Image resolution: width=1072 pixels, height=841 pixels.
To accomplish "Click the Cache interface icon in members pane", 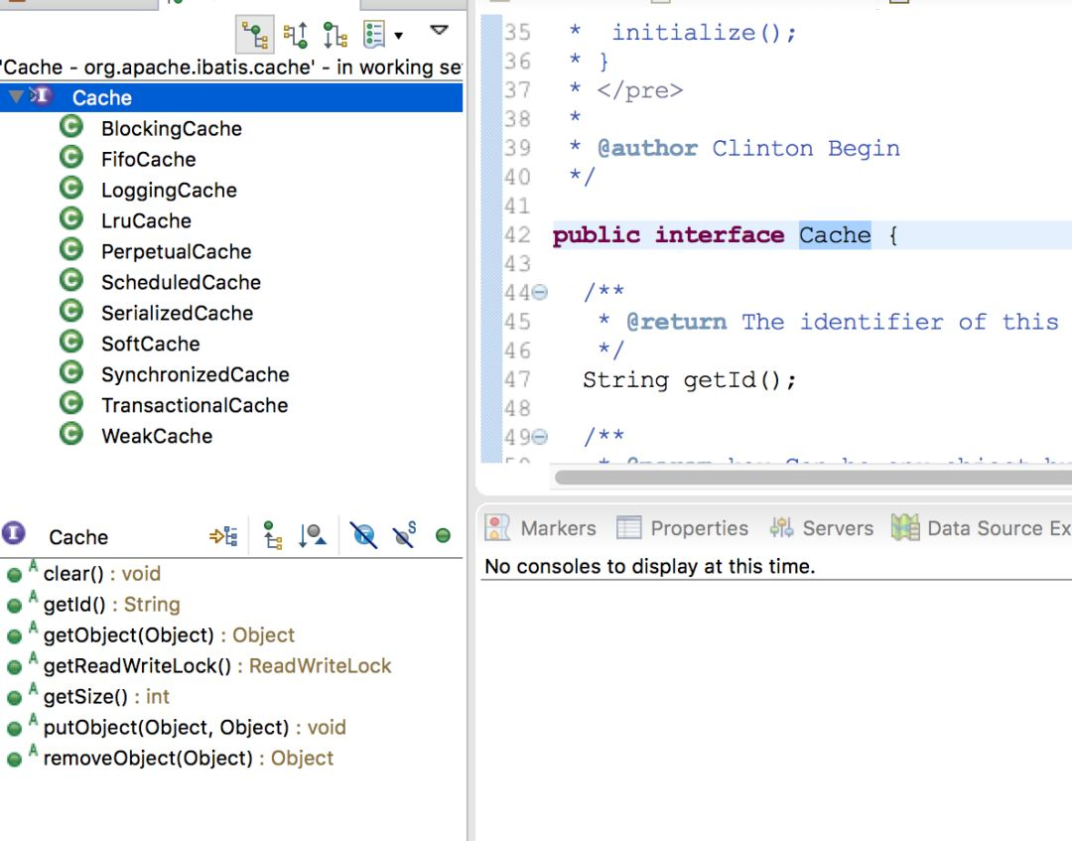I will pos(14,533).
